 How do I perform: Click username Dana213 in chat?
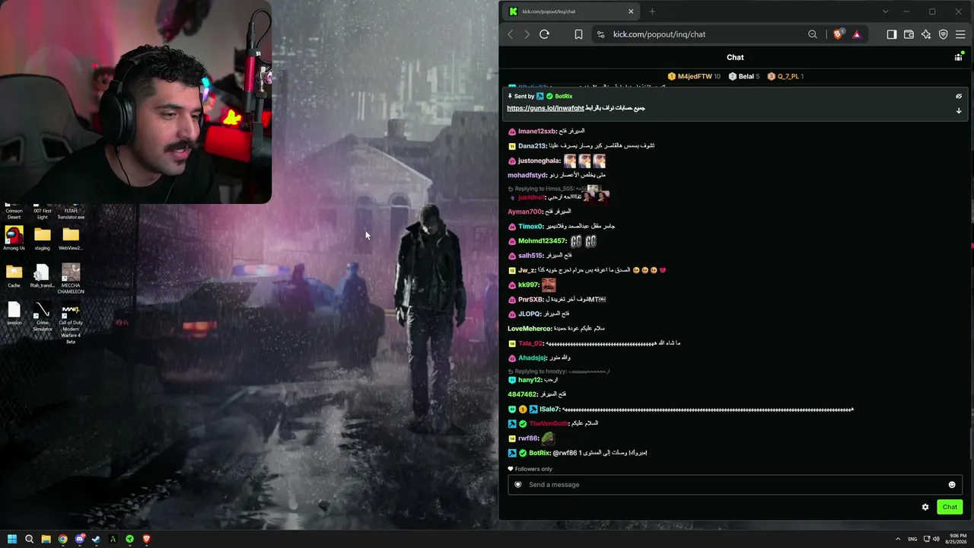pyautogui.click(x=533, y=146)
